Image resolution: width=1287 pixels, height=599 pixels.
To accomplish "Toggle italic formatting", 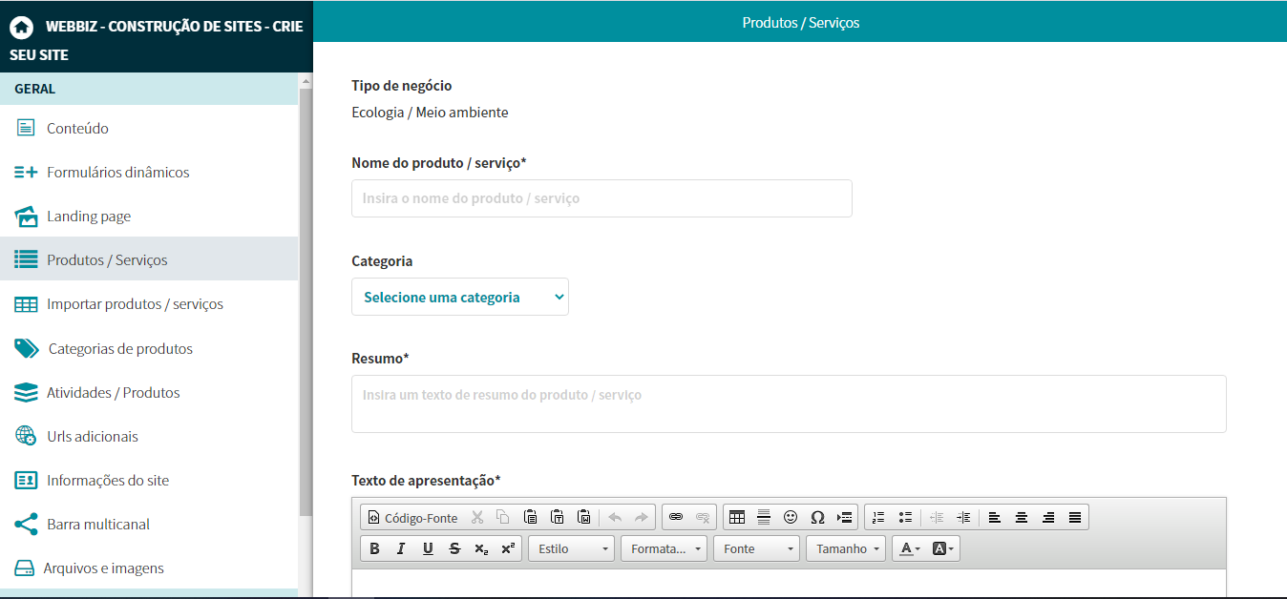I will tap(401, 548).
